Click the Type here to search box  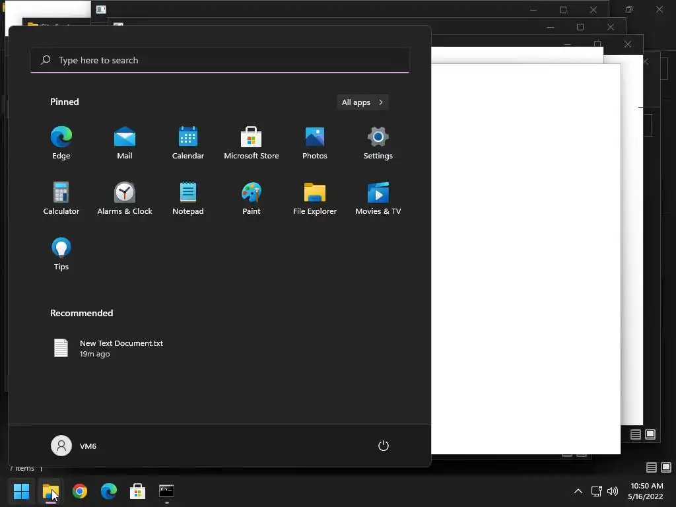(x=220, y=60)
